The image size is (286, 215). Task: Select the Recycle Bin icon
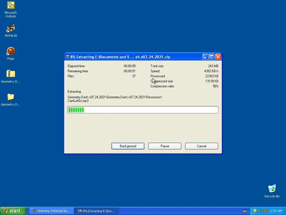tap(272, 191)
